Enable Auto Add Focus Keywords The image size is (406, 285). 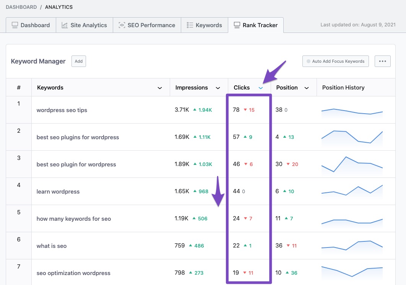pyautogui.click(x=335, y=61)
